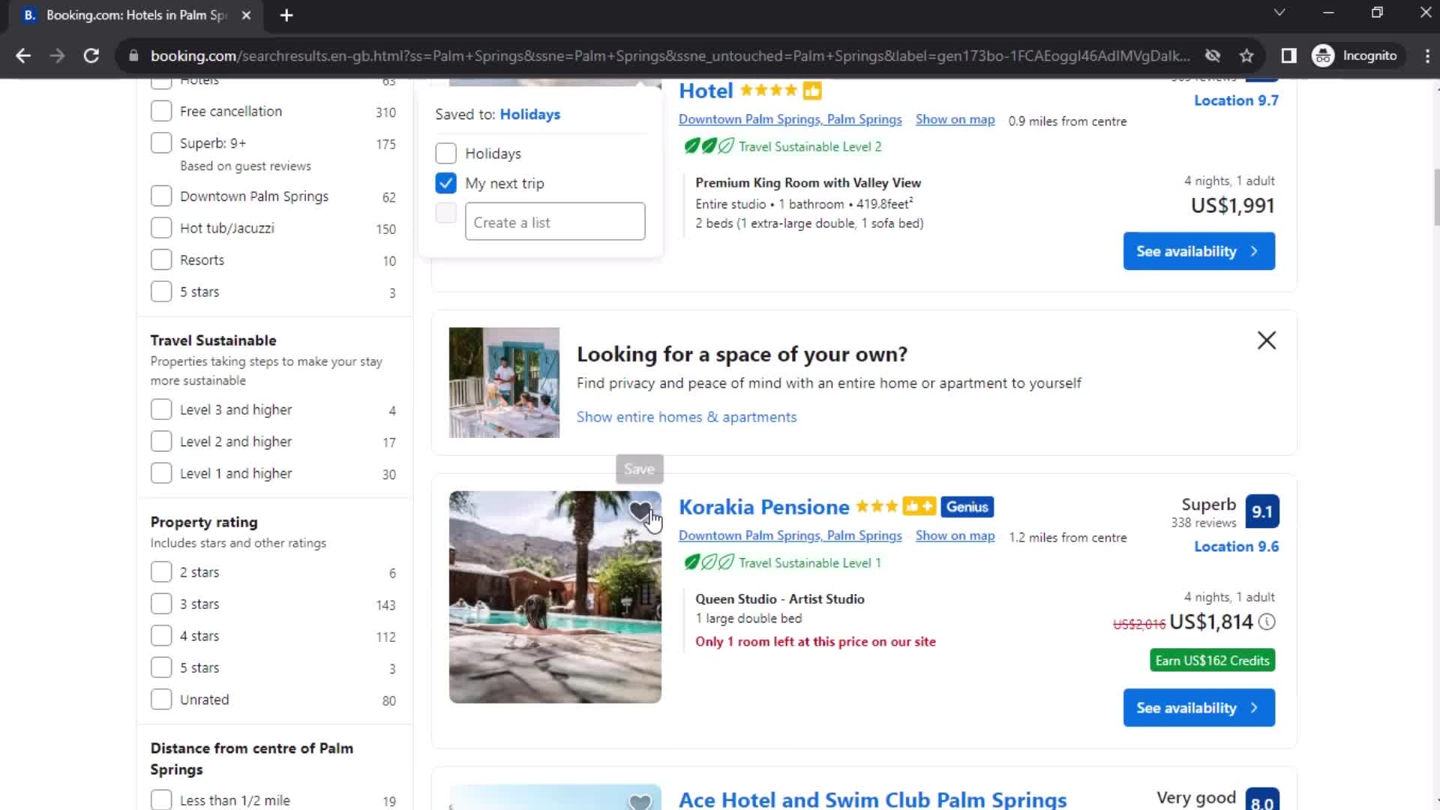Open Ace Hotel and Swim Club title link
This screenshot has height=810, width=1440.
coord(872,799)
